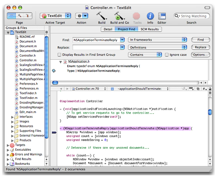The height and width of the screenshot is (179, 217).
Task: Click the Bookmarks group icon
Action: pyautogui.click(x=12, y=164)
